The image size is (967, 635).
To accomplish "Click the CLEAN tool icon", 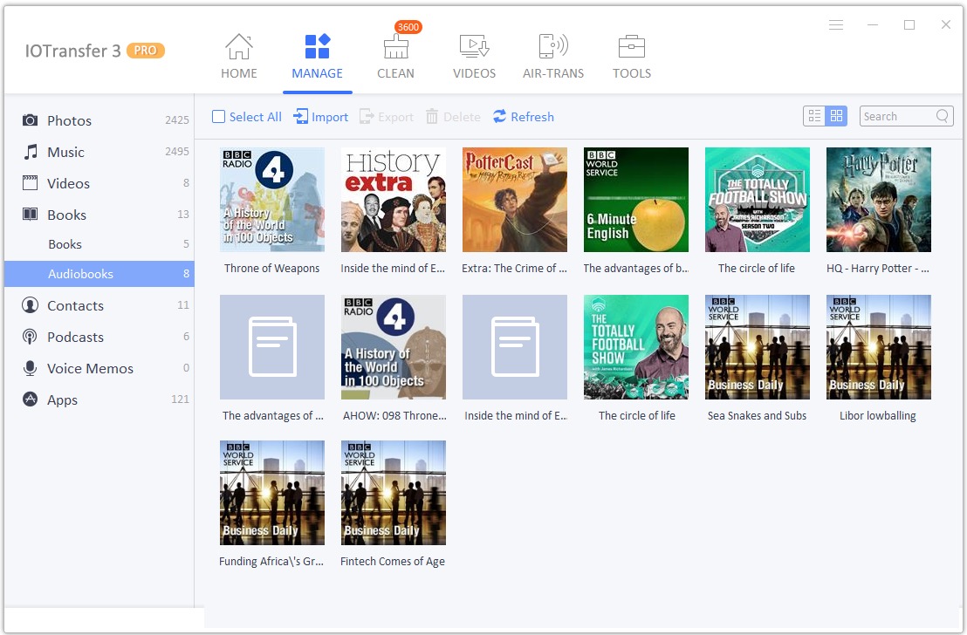I will [x=396, y=55].
